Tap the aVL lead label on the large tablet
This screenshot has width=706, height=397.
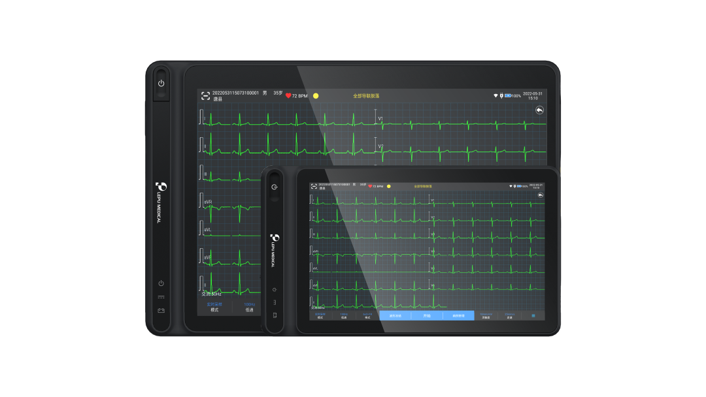click(208, 230)
